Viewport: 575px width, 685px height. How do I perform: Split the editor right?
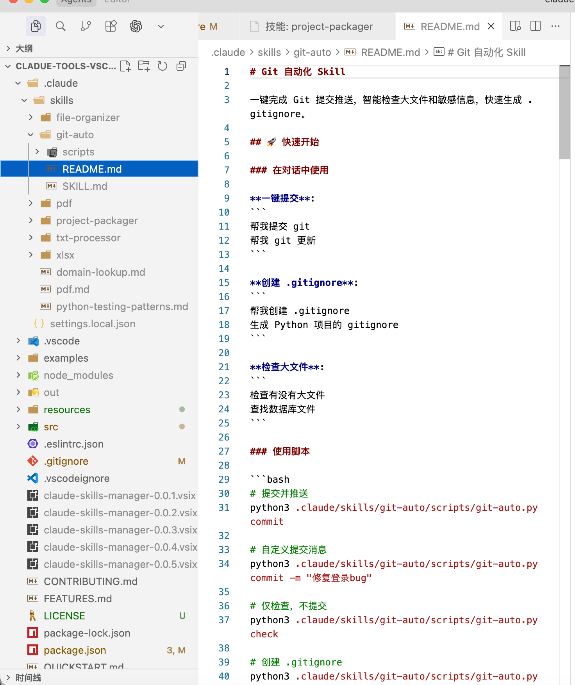tap(536, 26)
